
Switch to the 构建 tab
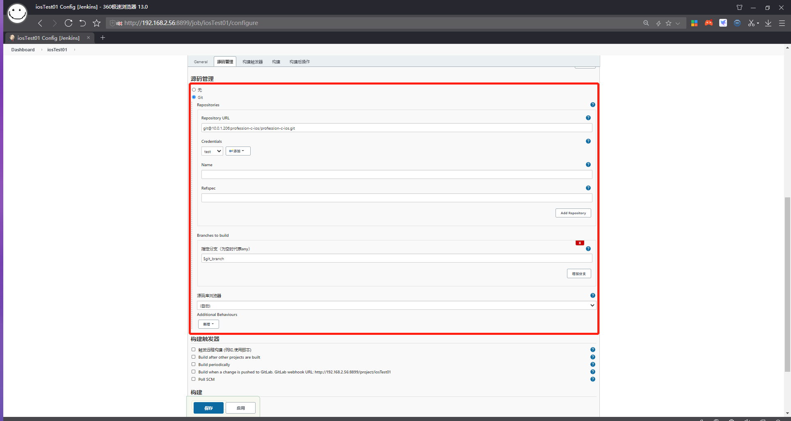[276, 62]
